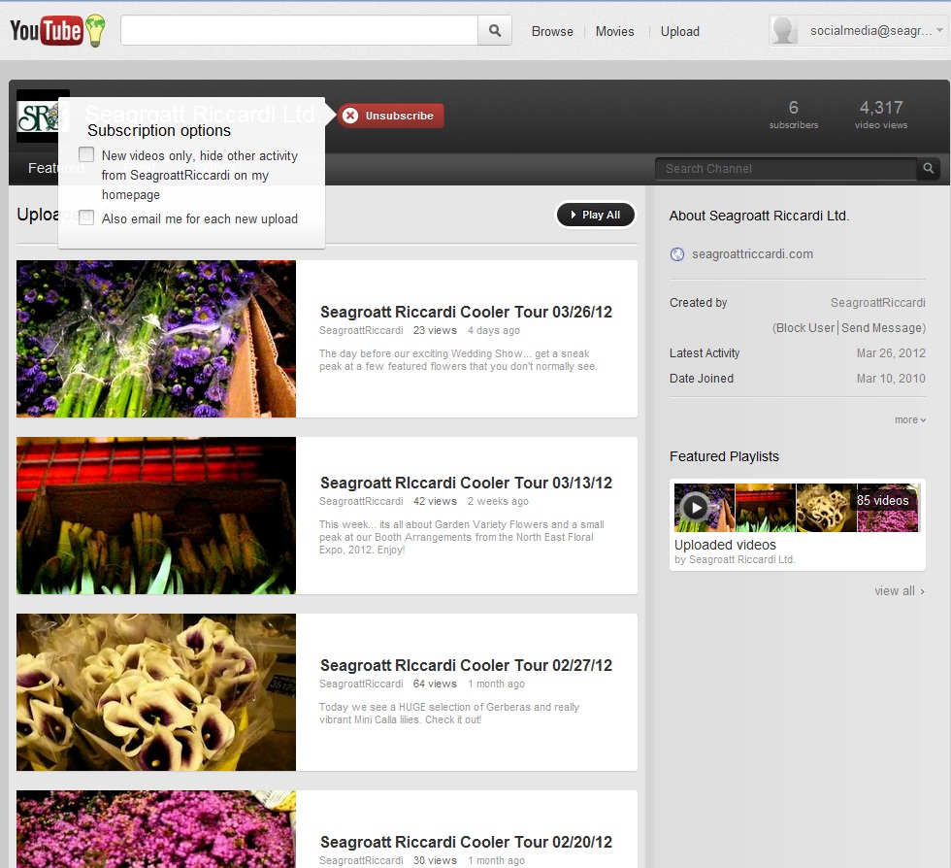Image resolution: width=951 pixels, height=868 pixels.
Task: Focus the main YouTube search field
Action: 299,30
